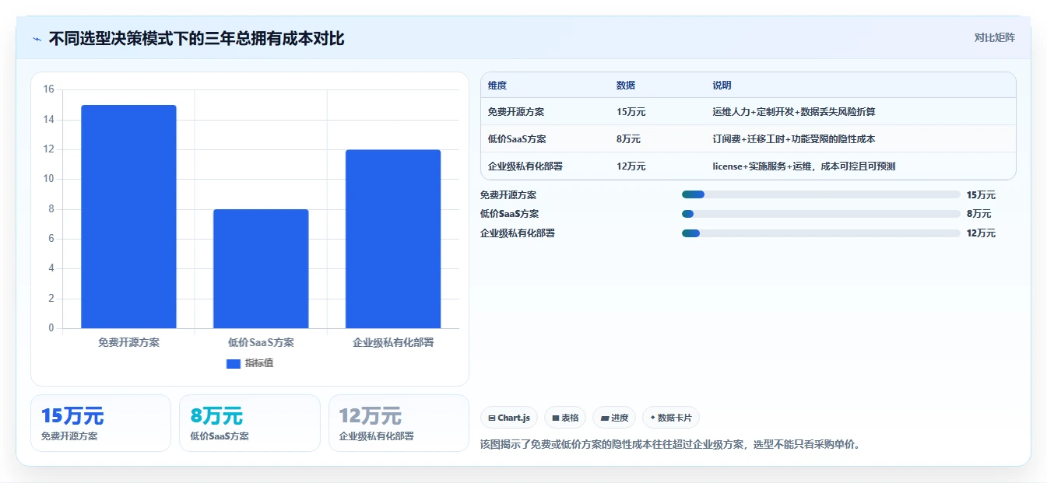This screenshot has width=1047, height=483.
Task: Select the 15万元 data card
Action: pyautogui.click(x=100, y=423)
